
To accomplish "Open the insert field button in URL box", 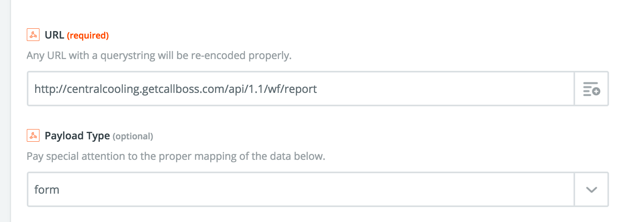I will coord(591,89).
